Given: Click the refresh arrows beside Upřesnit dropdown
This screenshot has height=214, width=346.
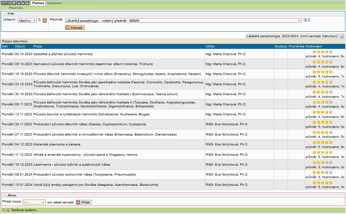Looking at the screenshot, I should tap(39, 20).
